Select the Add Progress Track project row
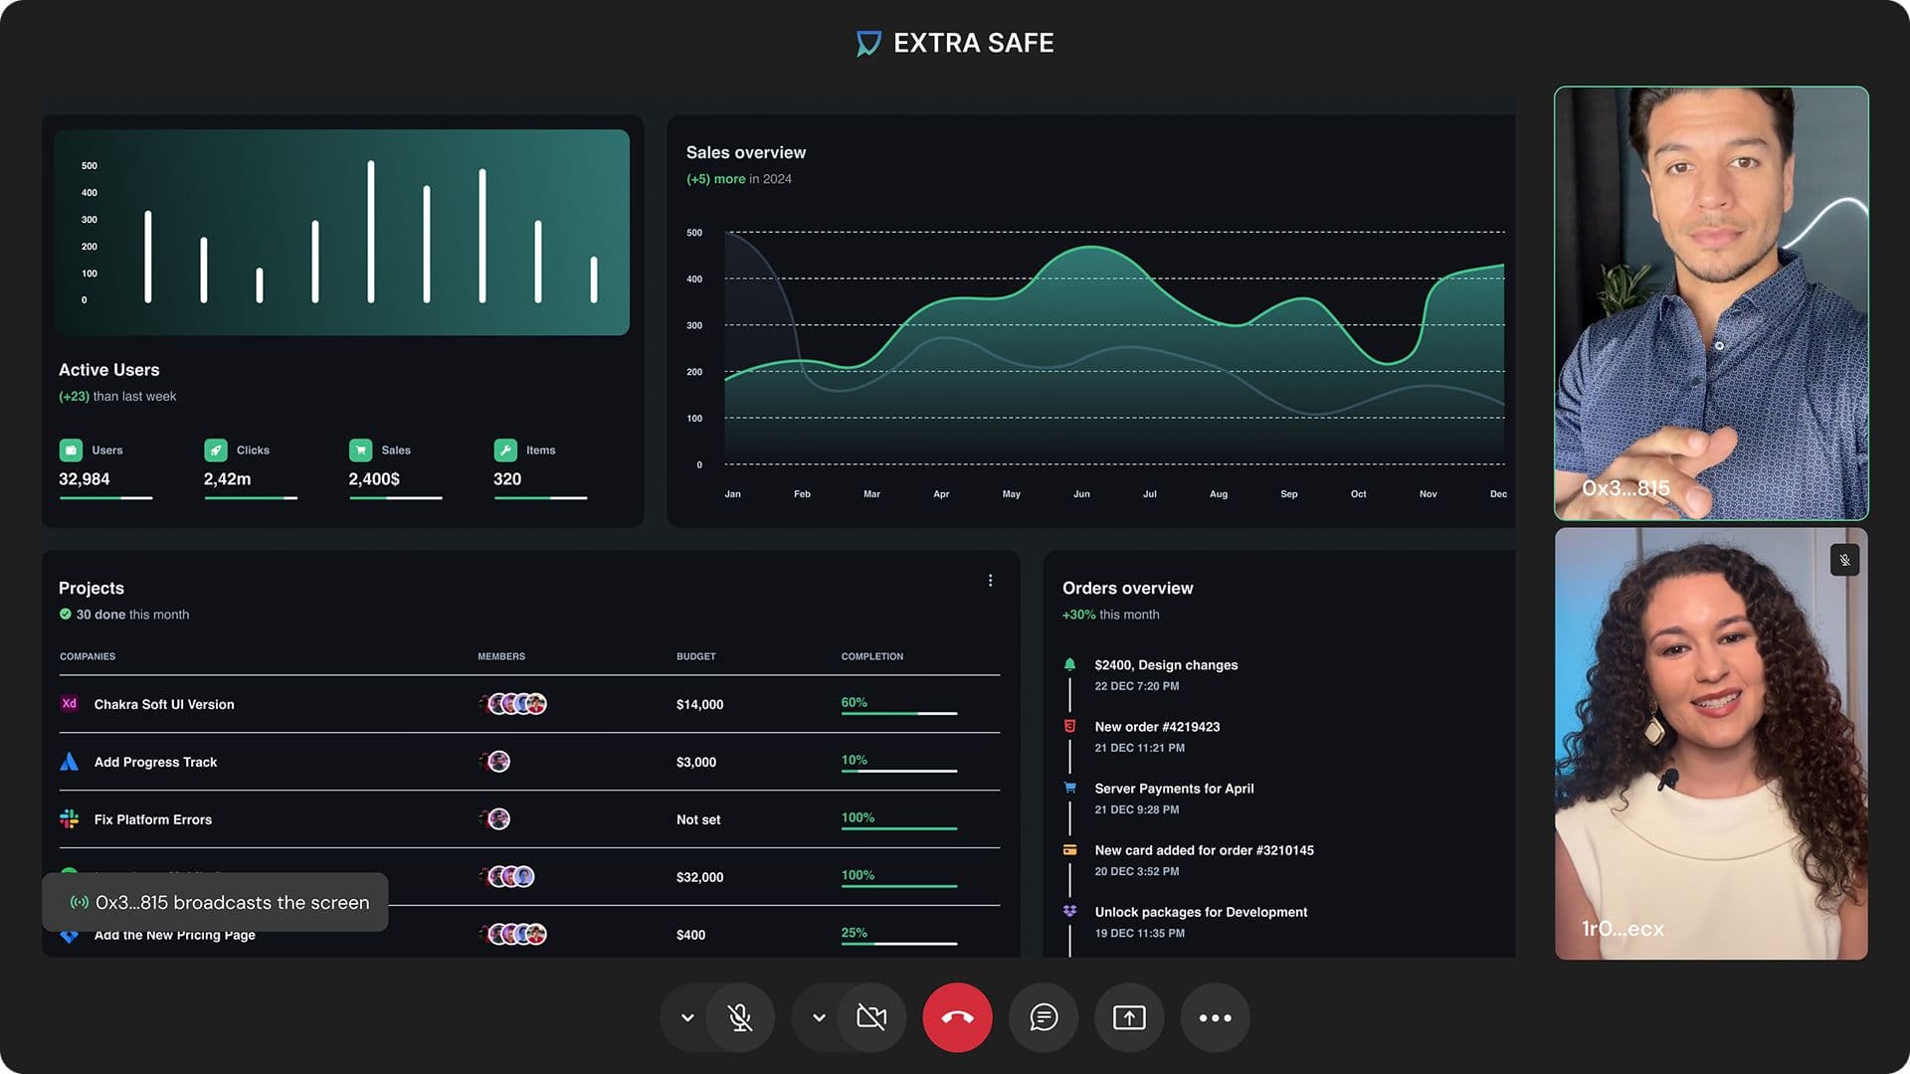 tap(155, 762)
